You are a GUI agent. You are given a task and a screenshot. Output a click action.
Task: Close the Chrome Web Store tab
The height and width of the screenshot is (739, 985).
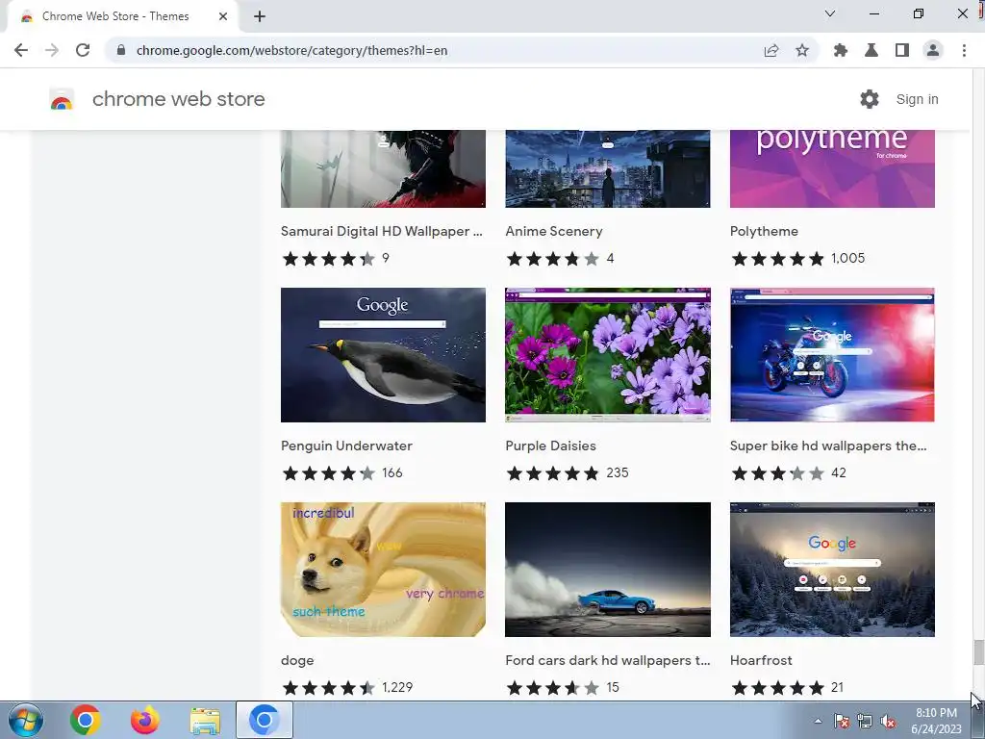223,16
